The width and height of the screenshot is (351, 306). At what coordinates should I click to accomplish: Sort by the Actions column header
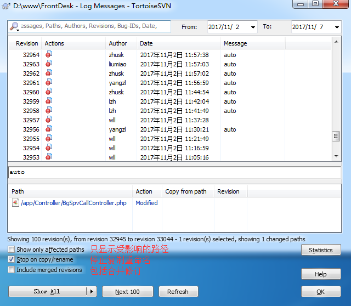coord(73,43)
